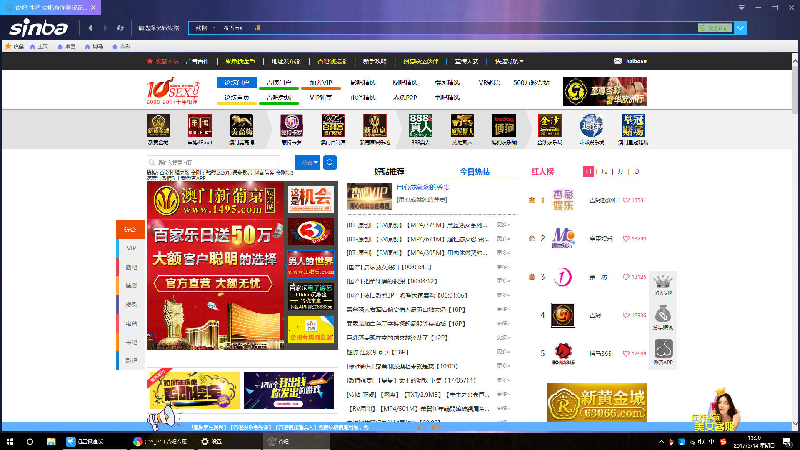Expand 更多> beside the 转帖-正规 网盘 post
Screen dimensions: 800x450
503,394
